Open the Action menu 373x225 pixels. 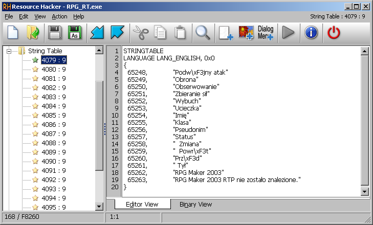[59, 17]
